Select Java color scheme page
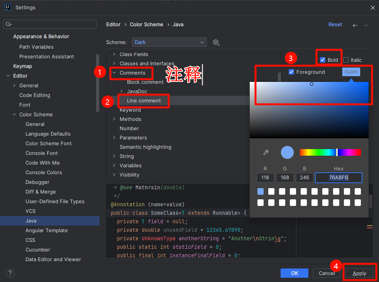This screenshot has height=282, width=379. click(x=31, y=221)
